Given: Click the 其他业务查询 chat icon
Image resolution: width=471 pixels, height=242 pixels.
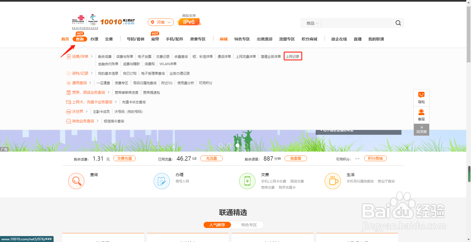Looking at the screenshot, I should [69, 121].
